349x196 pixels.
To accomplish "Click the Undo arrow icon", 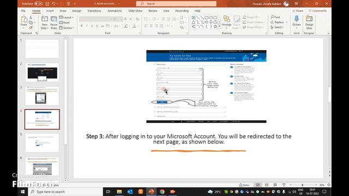I will 53,4.
